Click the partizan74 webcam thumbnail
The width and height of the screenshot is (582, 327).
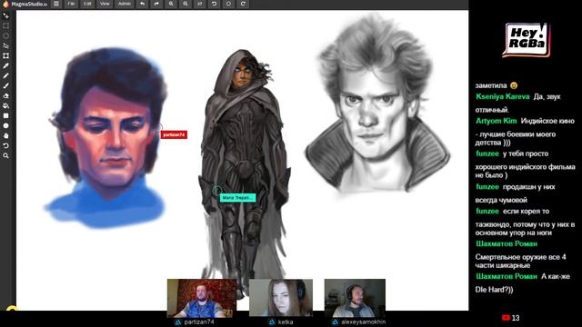202,298
